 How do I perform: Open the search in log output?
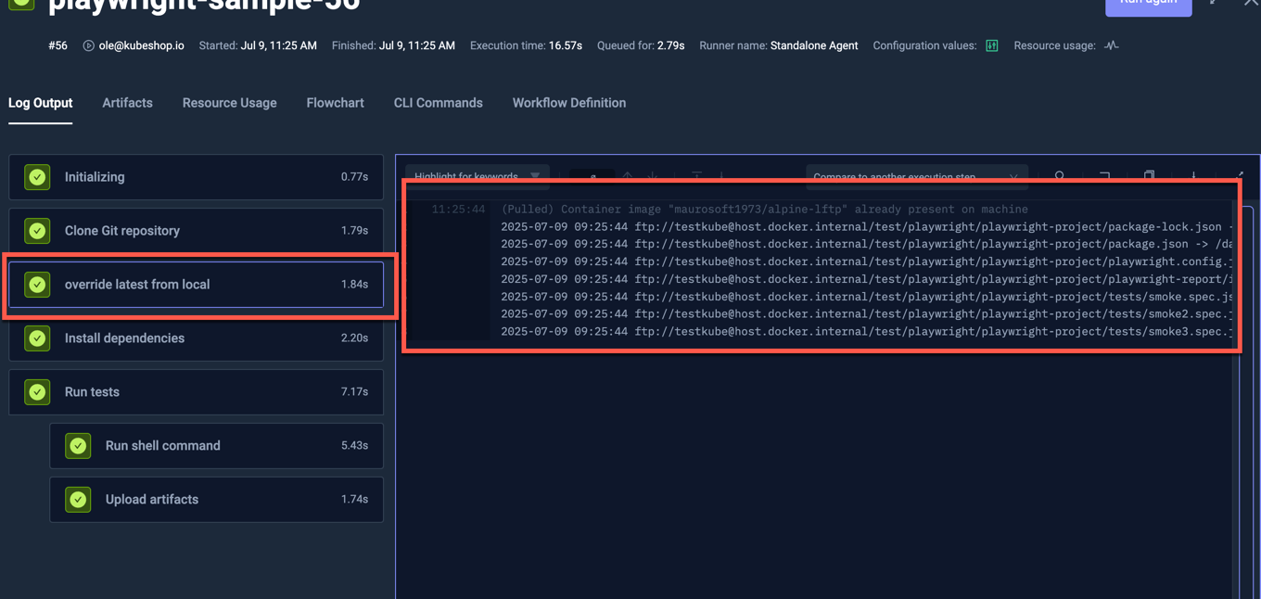click(1060, 176)
